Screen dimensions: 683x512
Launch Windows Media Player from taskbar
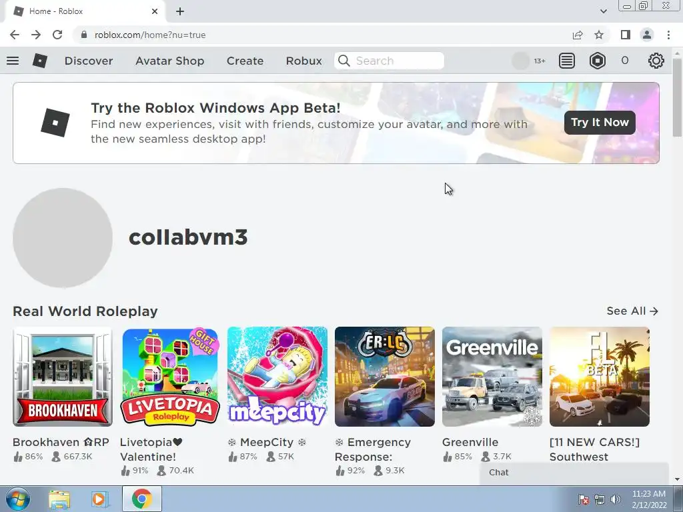coord(99,499)
